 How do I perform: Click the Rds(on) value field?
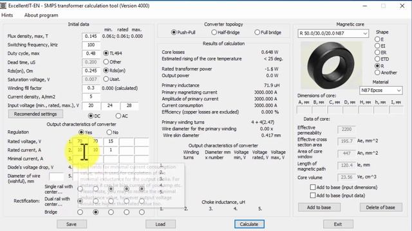pos(91,71)
